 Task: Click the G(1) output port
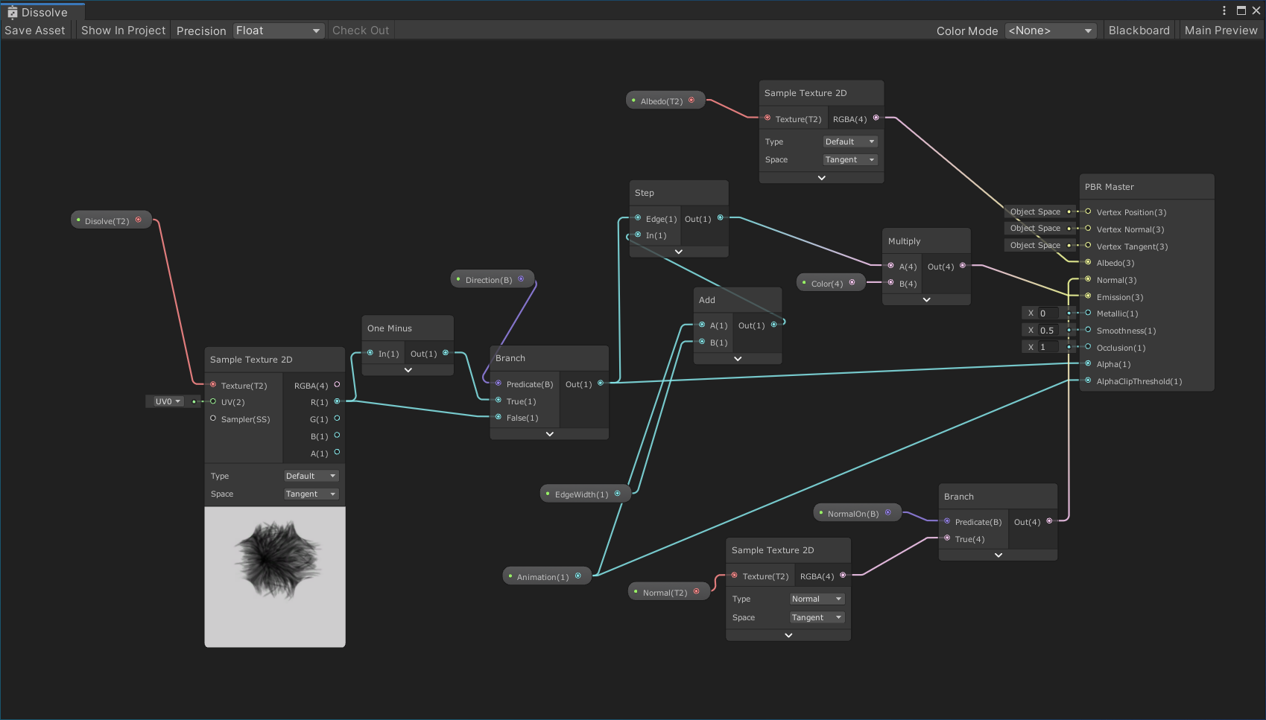click(337, 418)
